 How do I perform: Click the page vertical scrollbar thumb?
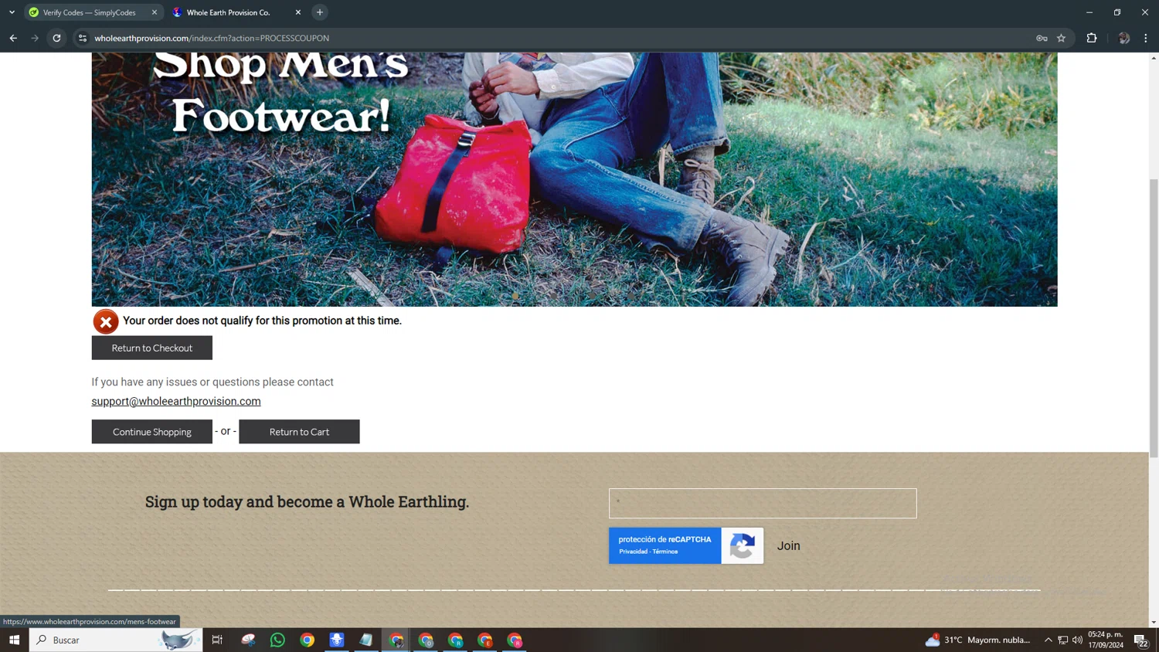coord(1154,318)
